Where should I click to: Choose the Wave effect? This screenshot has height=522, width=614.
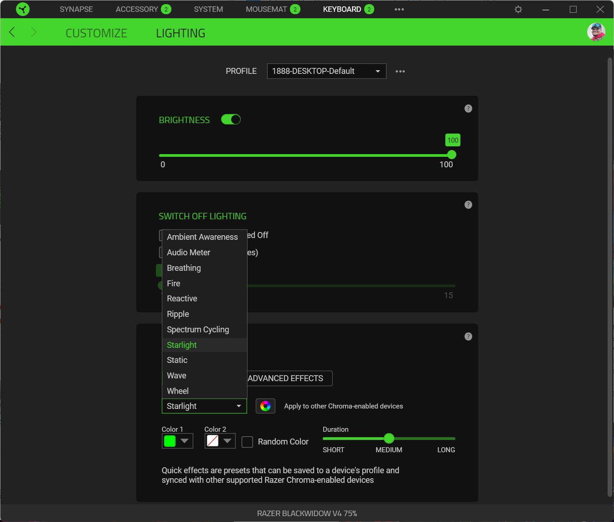point(205,376)
